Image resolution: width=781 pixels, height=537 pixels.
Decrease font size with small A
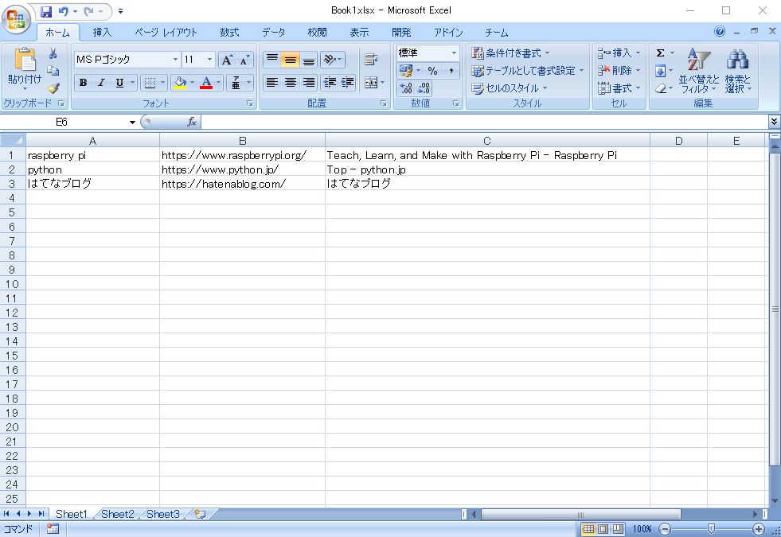click(244, 60)
